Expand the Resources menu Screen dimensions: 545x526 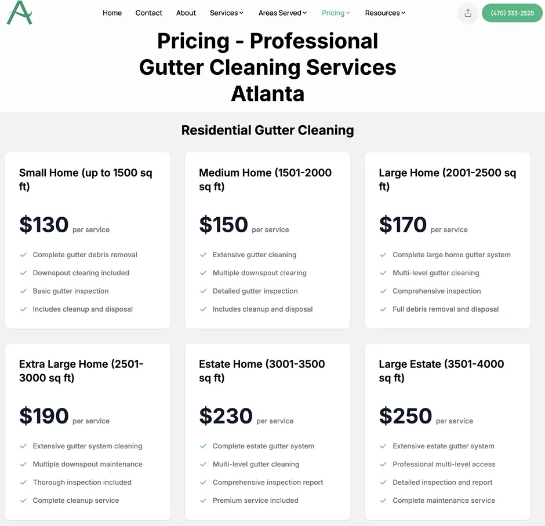(x=385, y=13)
